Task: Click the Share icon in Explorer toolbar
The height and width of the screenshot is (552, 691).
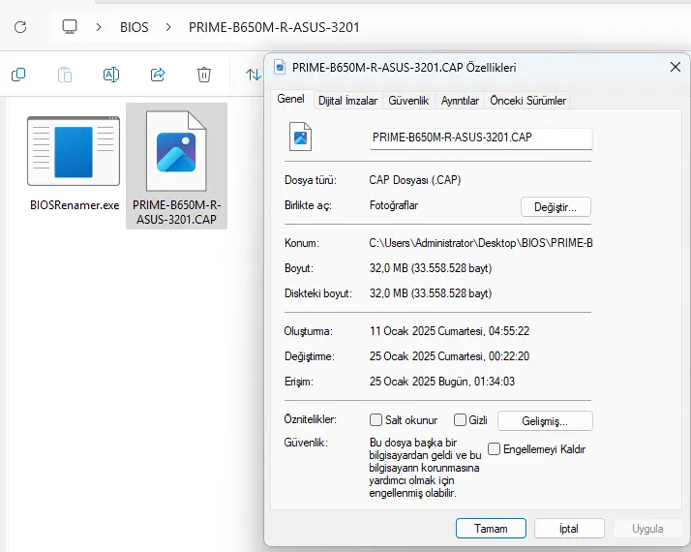Action: click(158, 75)
